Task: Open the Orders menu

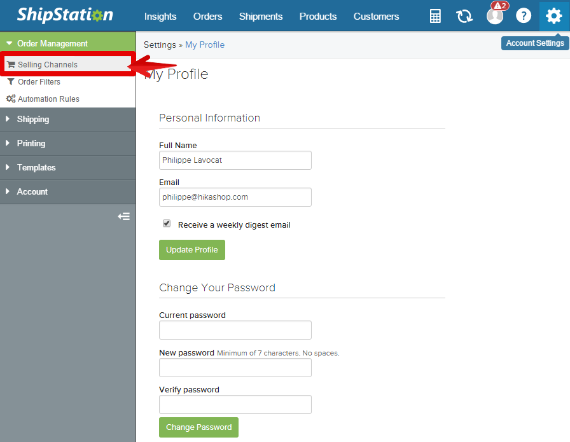Action: pyautogui.click(x=207, y=17)
